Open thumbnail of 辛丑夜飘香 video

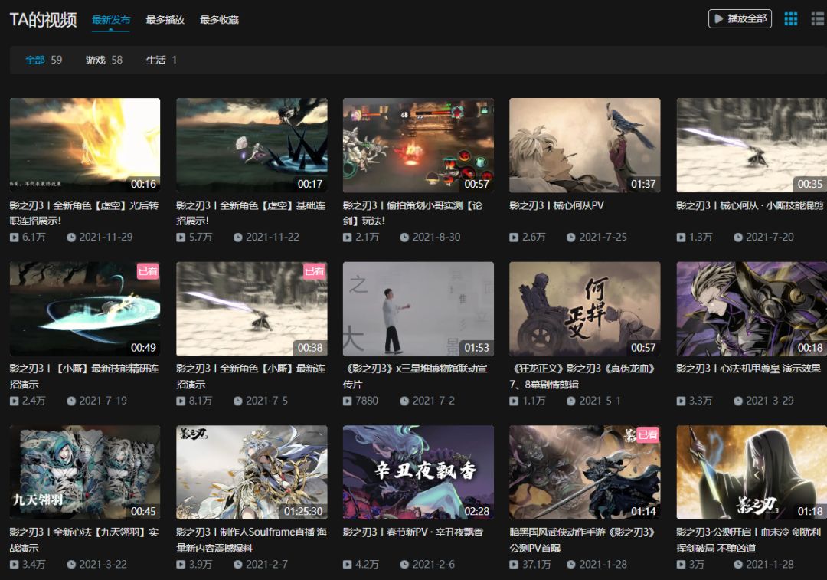[418, 472]
